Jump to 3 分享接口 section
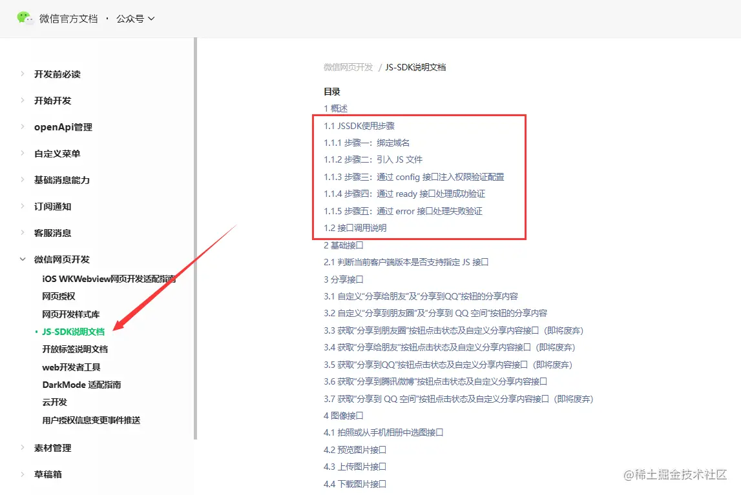This screenshot has width=741, height=495. pyautogui.click(x=344, y=279)
